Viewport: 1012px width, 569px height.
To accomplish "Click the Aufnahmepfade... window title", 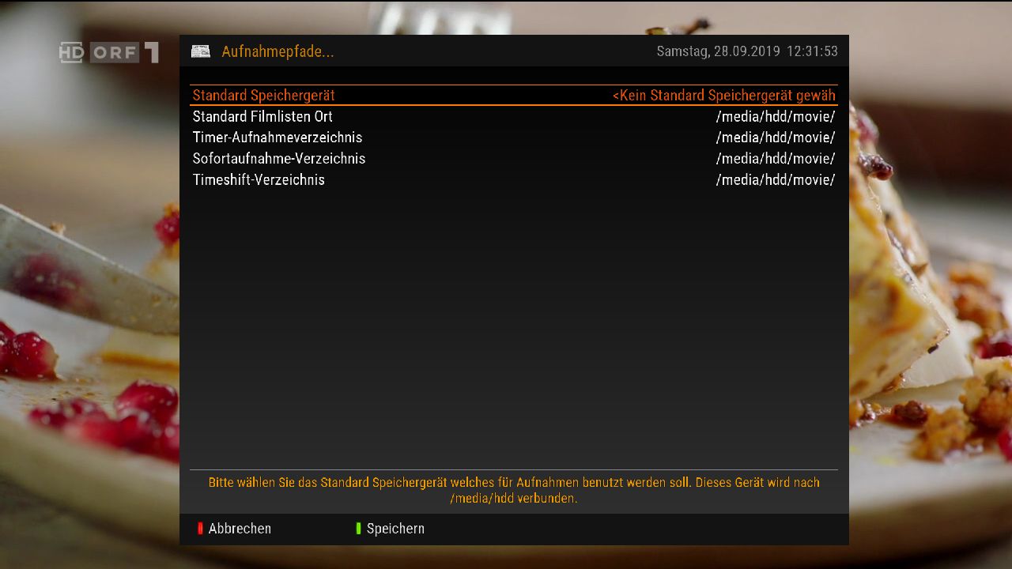I will click(278, 52).
